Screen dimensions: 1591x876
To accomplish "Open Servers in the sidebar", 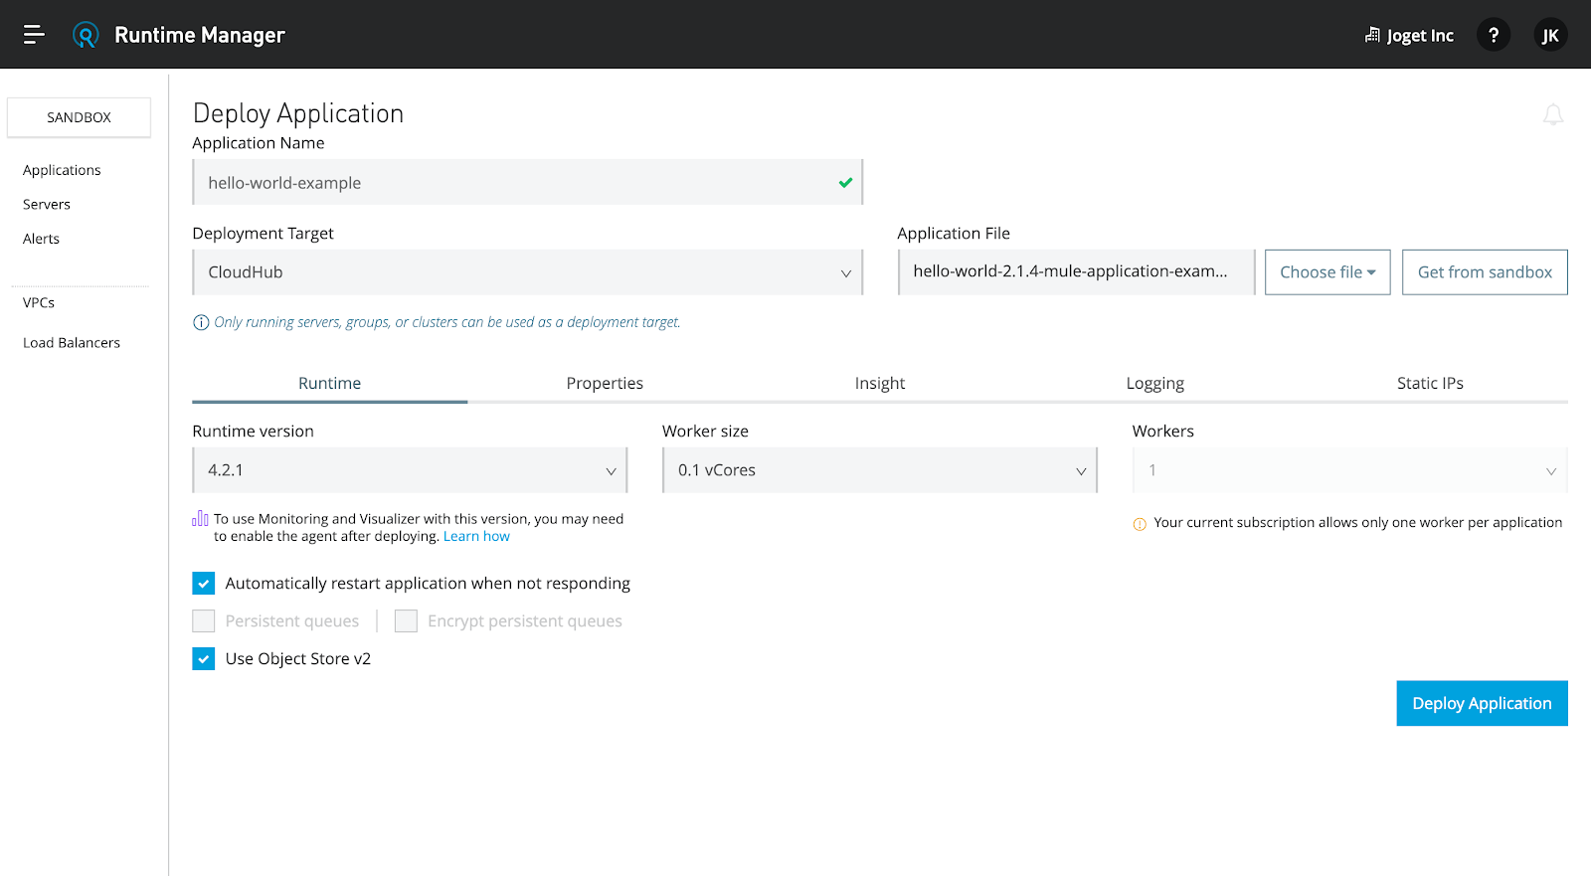I will point(47,204).
